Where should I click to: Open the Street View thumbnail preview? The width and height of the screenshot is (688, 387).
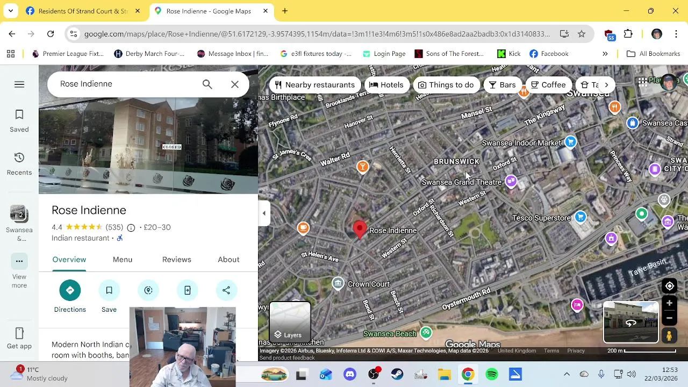tap(631, 322)
